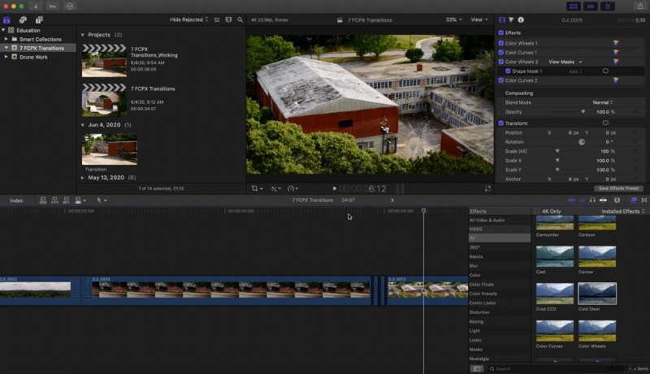Click the Save Effects Preset button
The height and width of the screenshot is (374, 650).
[618, 188]
